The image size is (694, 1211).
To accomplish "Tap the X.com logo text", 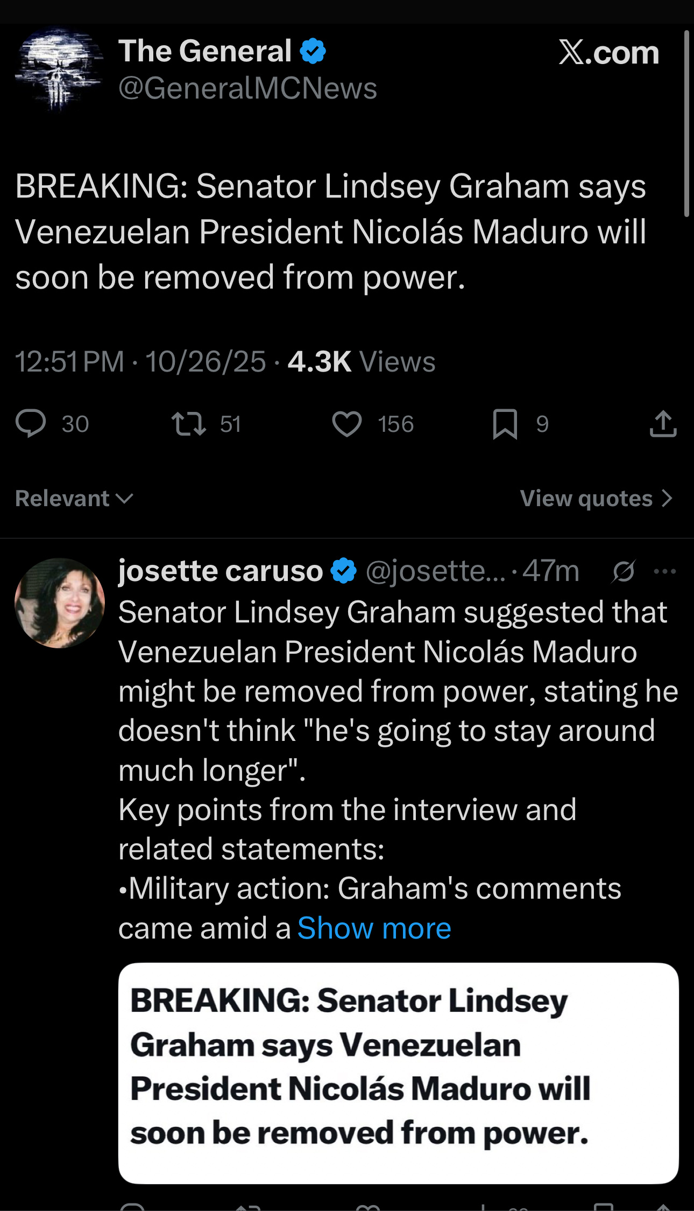I will tap(608, 53).
